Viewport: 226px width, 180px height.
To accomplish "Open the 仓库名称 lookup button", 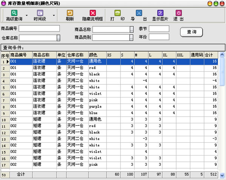I will tap(58, 38).
